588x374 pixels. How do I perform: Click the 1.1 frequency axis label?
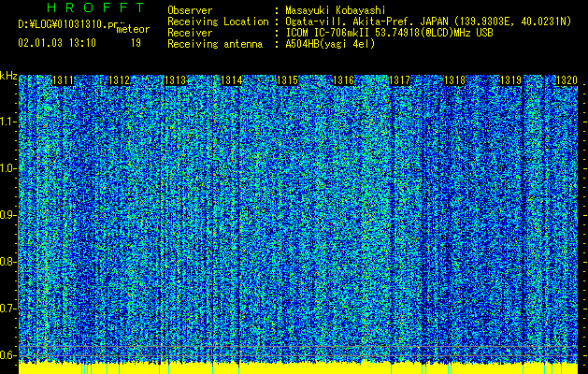coord(7,122)
